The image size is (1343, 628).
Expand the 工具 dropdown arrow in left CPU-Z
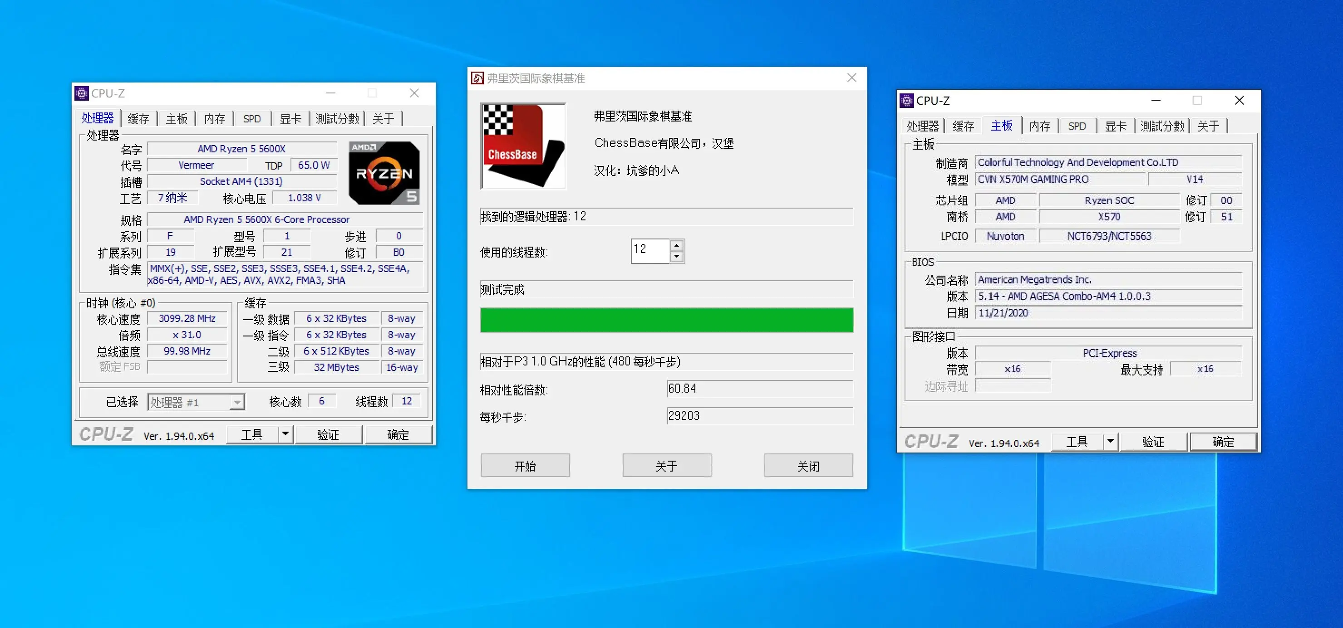pos(285,434)
